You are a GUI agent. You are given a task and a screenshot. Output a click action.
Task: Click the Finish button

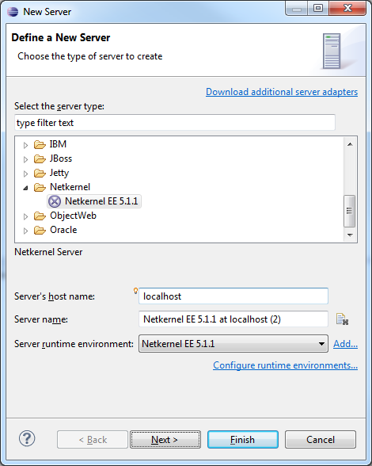pyautogui.click(x=243, y=440)
